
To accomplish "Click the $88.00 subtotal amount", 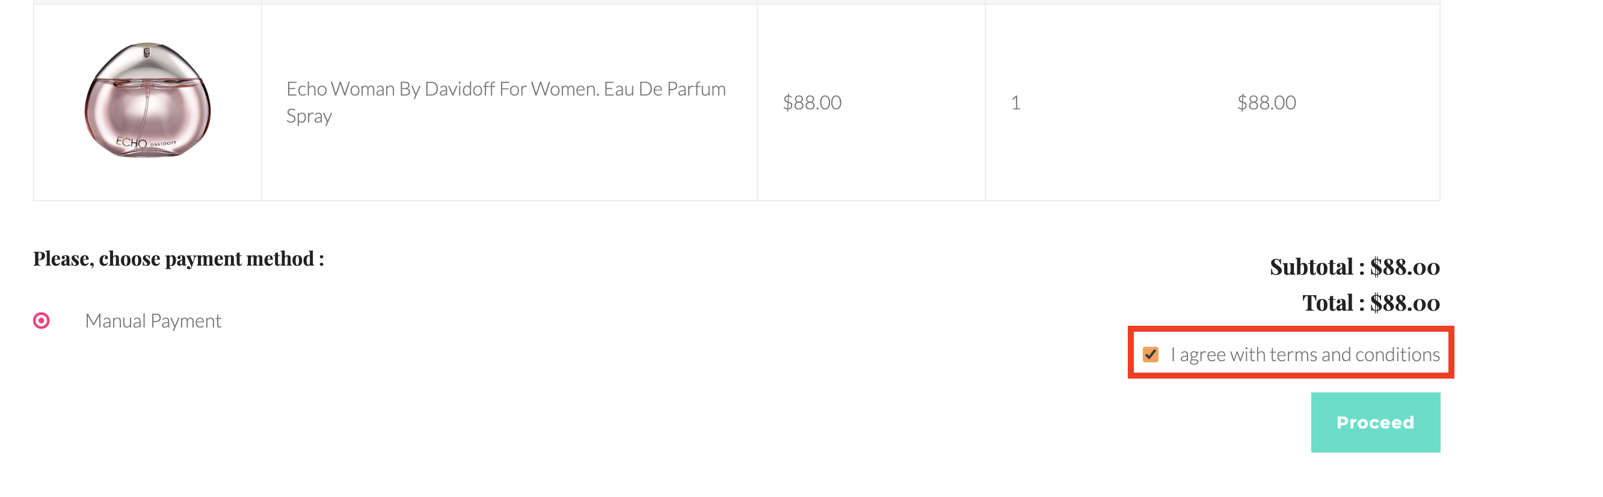I will 1405,267.
